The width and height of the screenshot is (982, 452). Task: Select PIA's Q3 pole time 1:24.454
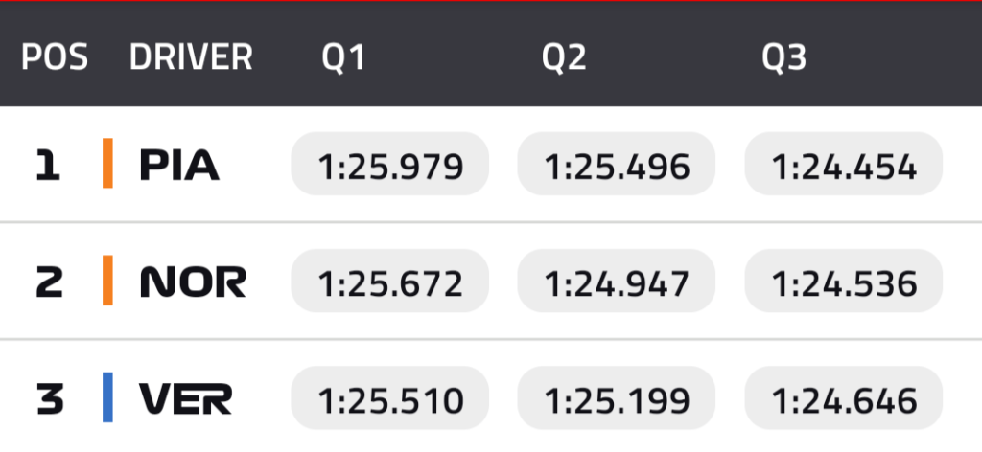pyautogui.click(x=844, y=165)
